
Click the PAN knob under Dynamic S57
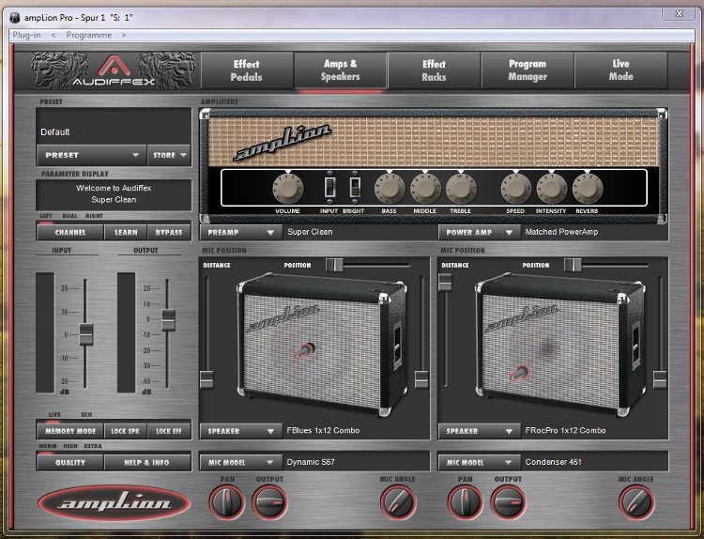coord(227,502)
